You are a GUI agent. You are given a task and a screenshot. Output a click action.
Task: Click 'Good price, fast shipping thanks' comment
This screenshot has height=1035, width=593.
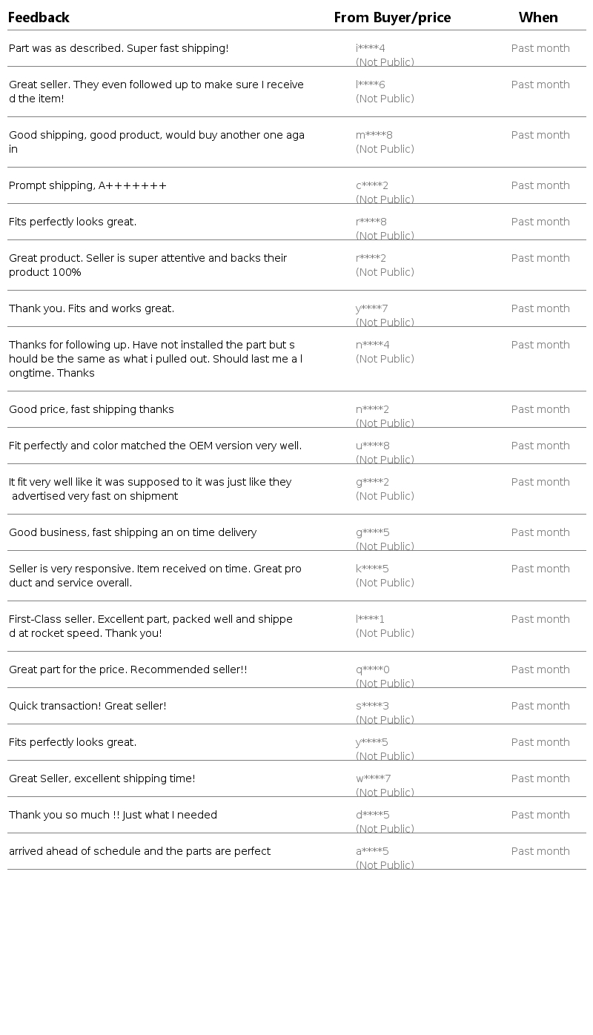pyautogui.click(x=91, y=409)
